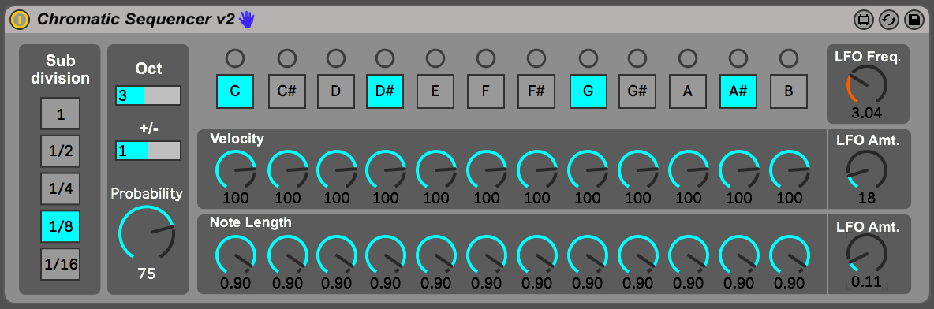Click the Velocity LFO Amt. knob
The image size is (934, 309).
coord(867,170)
